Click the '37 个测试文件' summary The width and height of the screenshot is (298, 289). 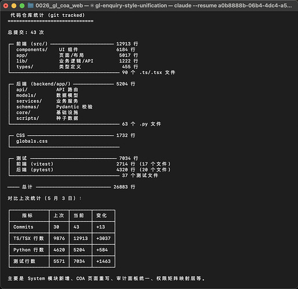pos(140,175)
